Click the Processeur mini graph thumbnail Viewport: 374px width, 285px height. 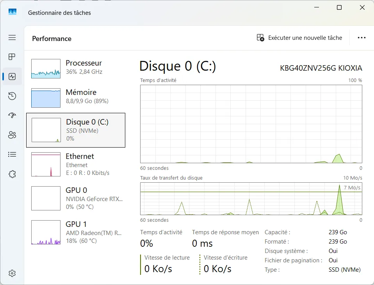(x=46, y=69)
